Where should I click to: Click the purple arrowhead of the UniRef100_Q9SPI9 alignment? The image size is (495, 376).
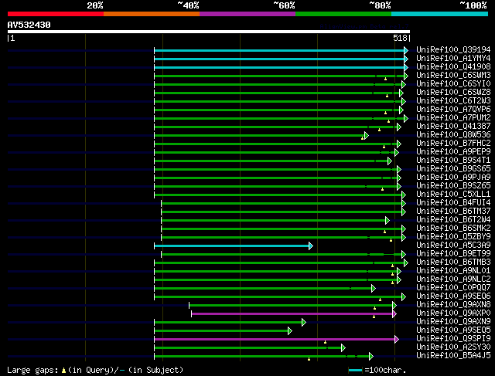[x=397, y=340]
